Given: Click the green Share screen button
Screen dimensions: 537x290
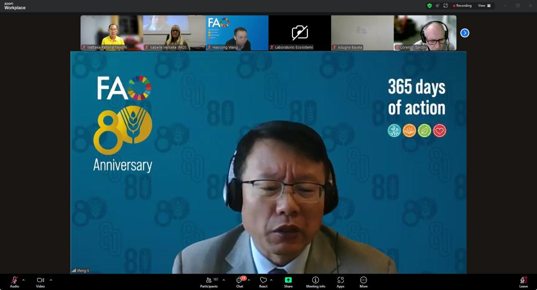Looking at the screenshot, I should pos(288,282).
